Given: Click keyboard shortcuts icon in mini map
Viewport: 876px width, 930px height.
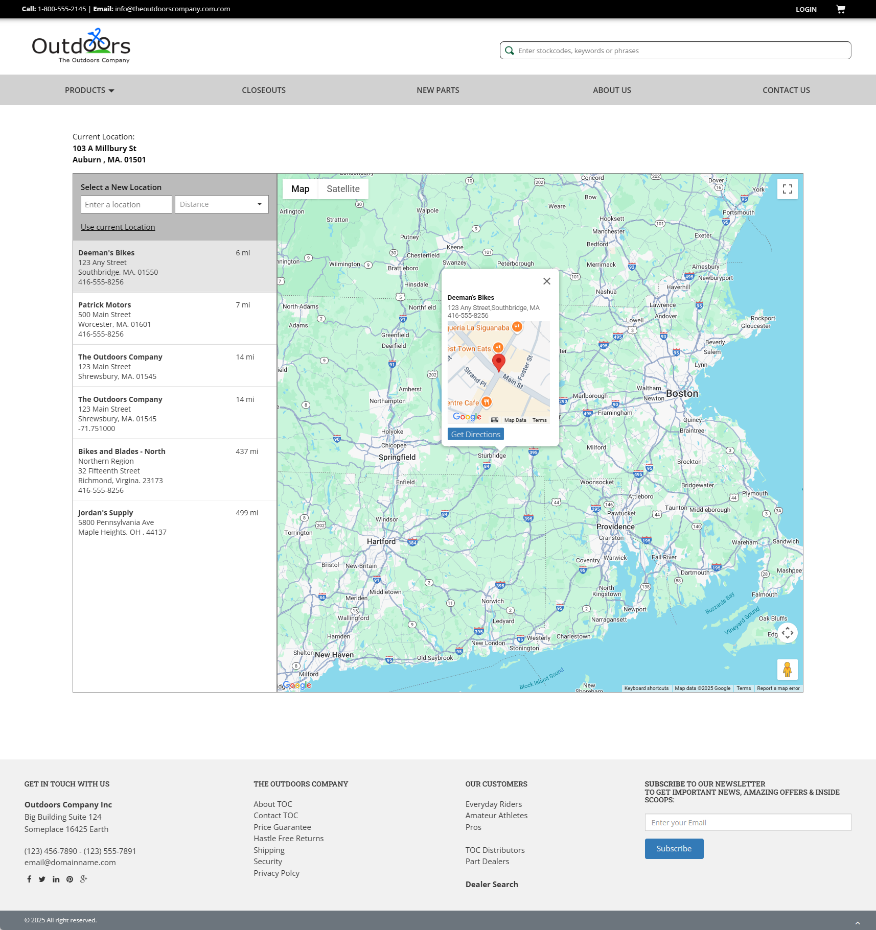Looking at the screenshot, I should [495, 420].
